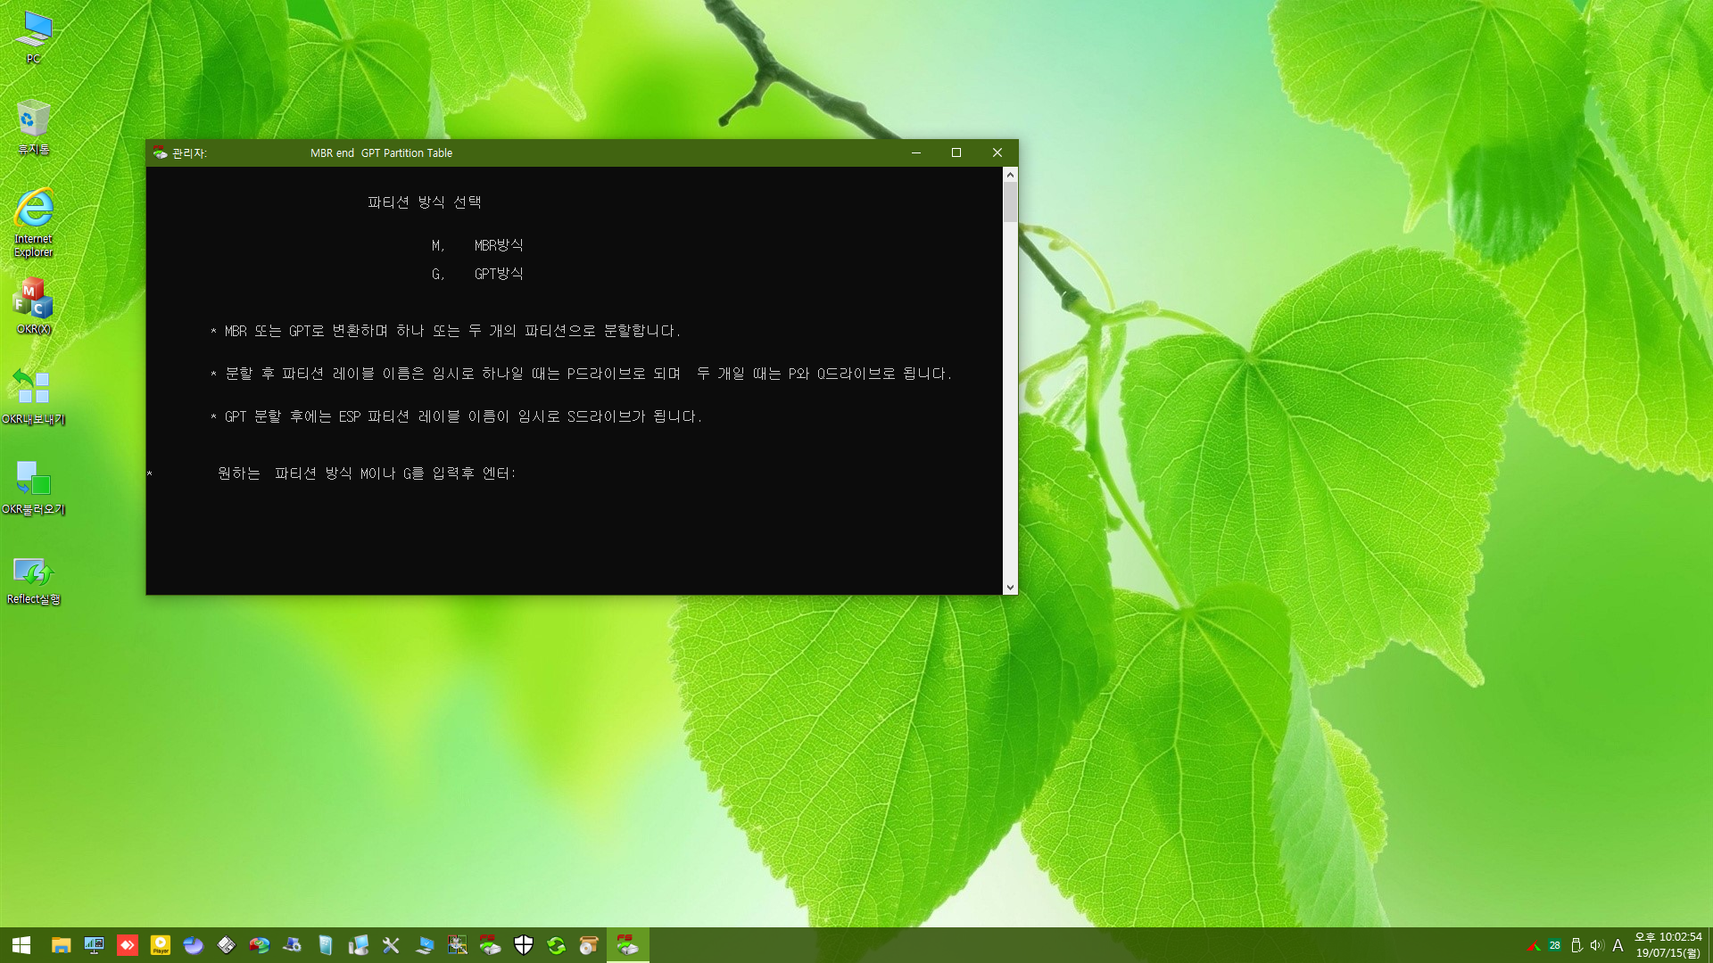Click the green 28 temperature tray icon
The height and width of the screenshot is (963, 1713).
pyautogui.click(x=1555, y=946)
